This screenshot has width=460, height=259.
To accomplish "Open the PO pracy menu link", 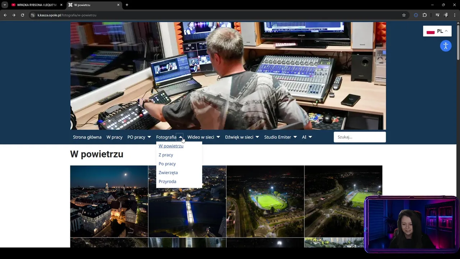I will [136, 137].
